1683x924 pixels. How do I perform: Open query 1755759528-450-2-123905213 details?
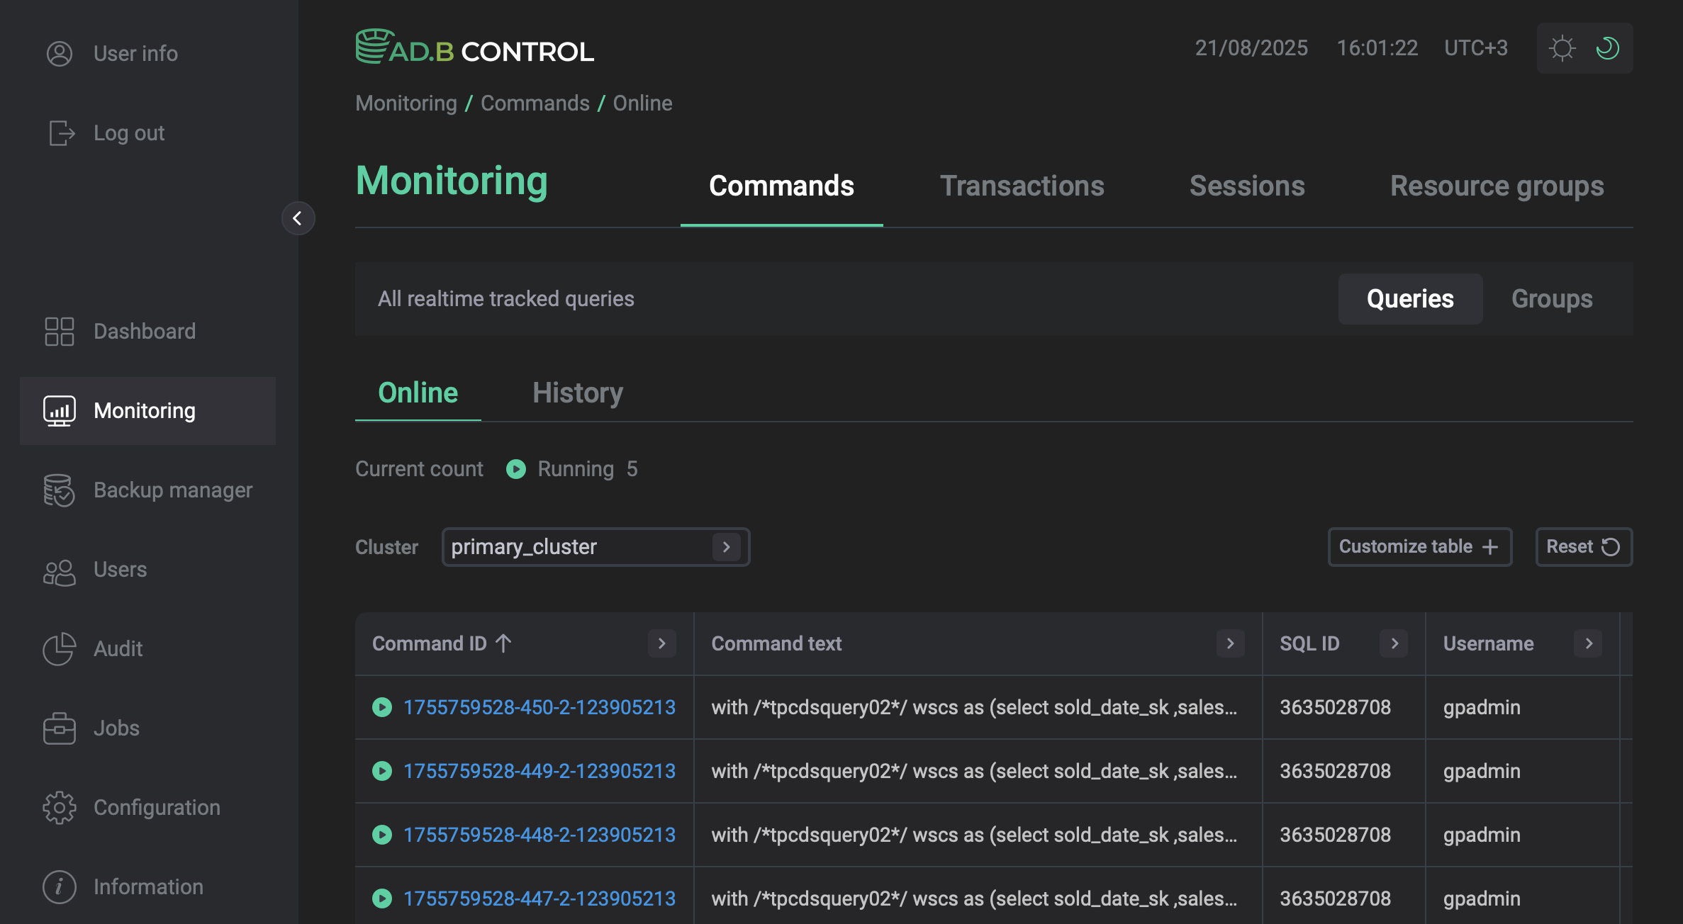tap(539, 706)
